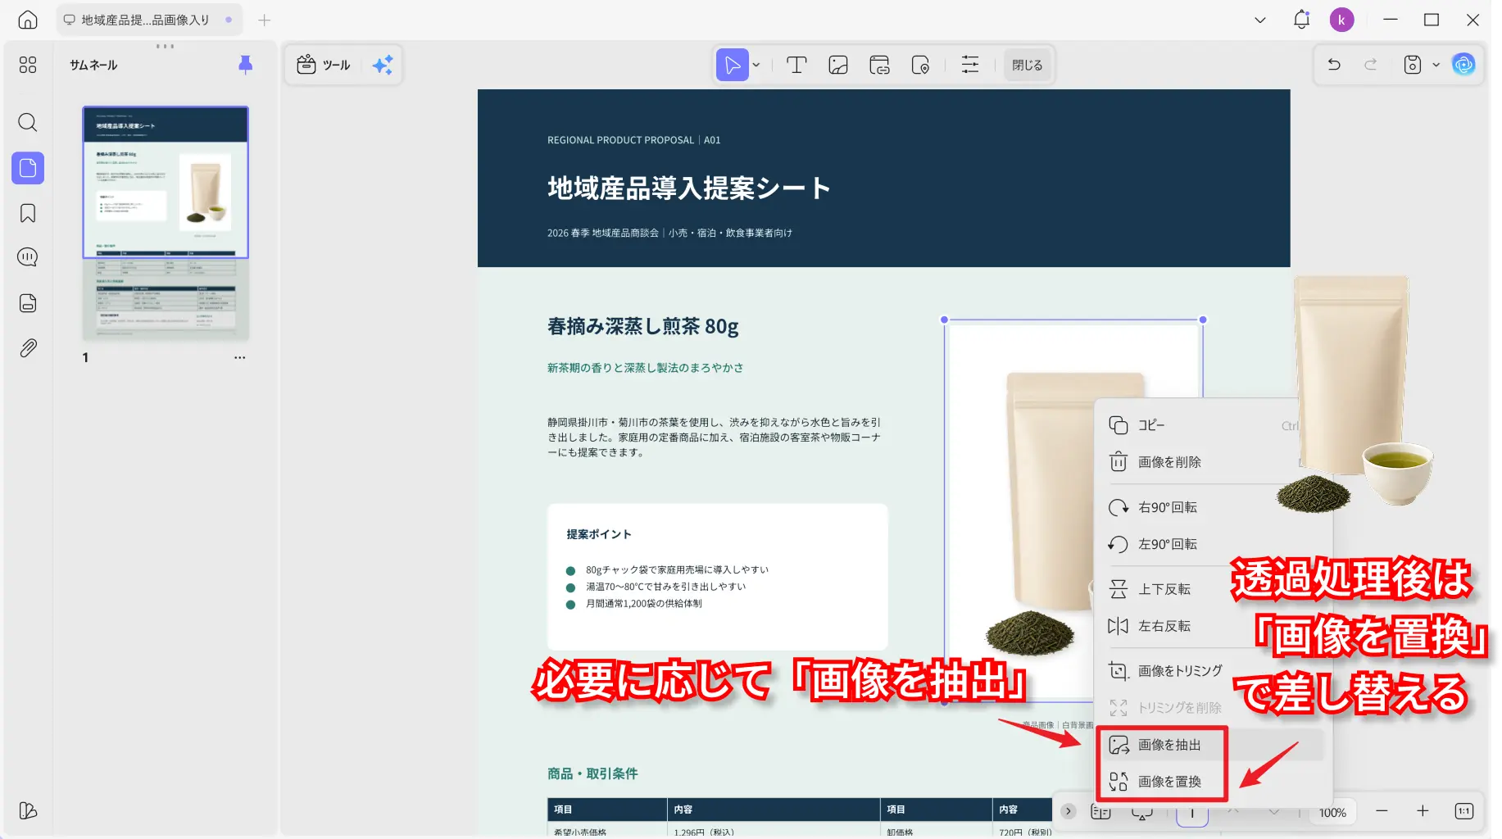Open the notifications bell

(x=1301, y=20)
